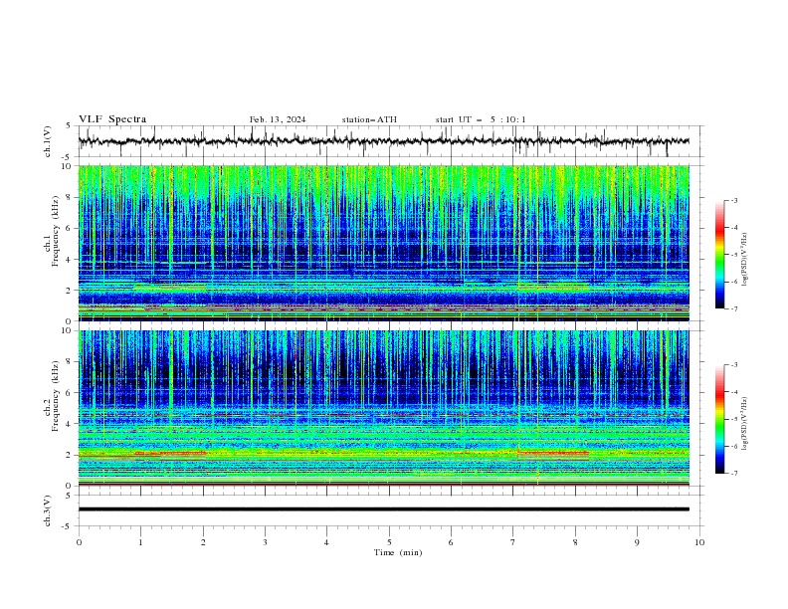Click the time axis tick label "2"
Image resolution: width=788 pixels, height=609 pixels.
[x=203, y=542]
